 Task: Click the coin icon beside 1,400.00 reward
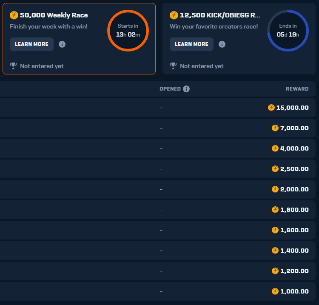click(x=275, y=251)
